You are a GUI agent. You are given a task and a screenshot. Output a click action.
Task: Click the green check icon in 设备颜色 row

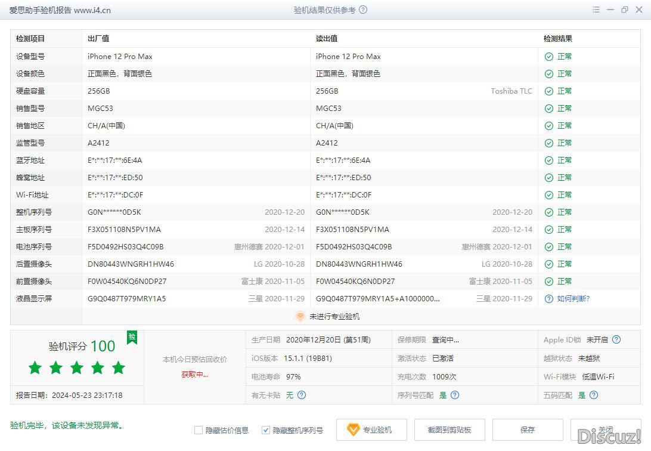[549, 74]
